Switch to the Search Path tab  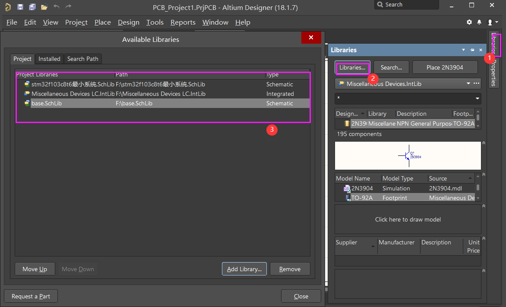tap(83, 59)
